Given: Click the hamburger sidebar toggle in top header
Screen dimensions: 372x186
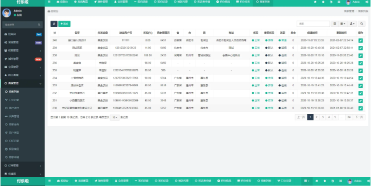Looking at the screenshot, I should tap(49, 2).
